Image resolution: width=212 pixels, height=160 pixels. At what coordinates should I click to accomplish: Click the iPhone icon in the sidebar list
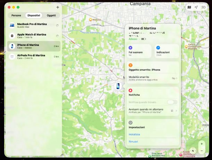12,46
